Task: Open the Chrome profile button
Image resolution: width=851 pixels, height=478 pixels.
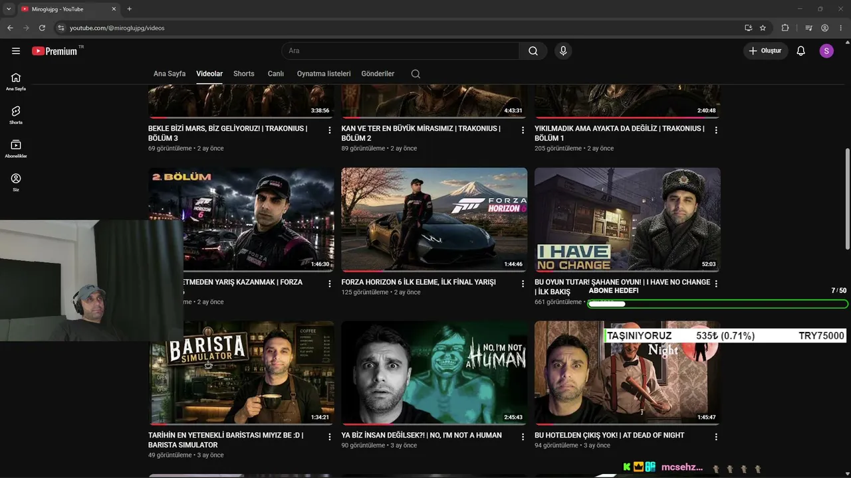Action: (x=825, y=28)
